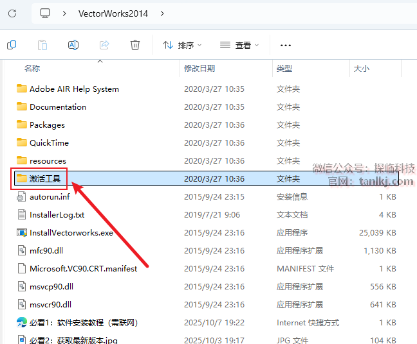Click the Documentation folder icon
The height and width of the screenshot is (344, 417).
pos(22,107)
